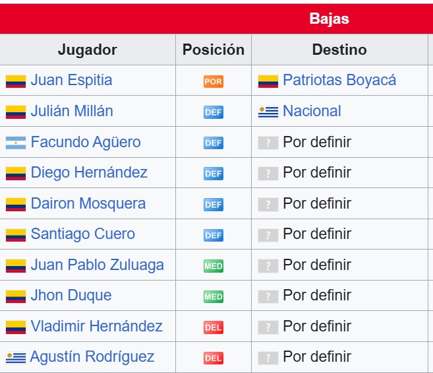Open Diego Hernández's player page
433x373 pixels.
click(89, 173)
